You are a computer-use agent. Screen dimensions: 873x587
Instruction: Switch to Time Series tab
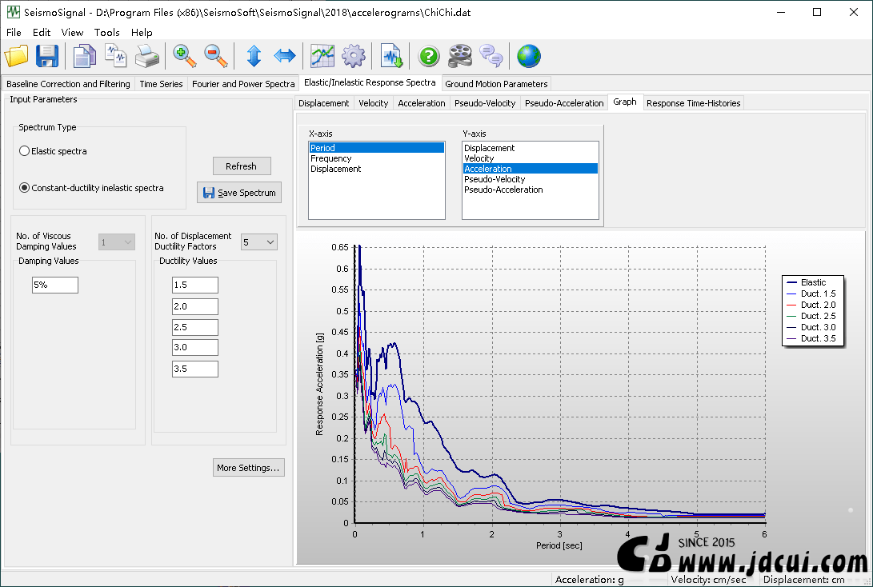[161, 84]
